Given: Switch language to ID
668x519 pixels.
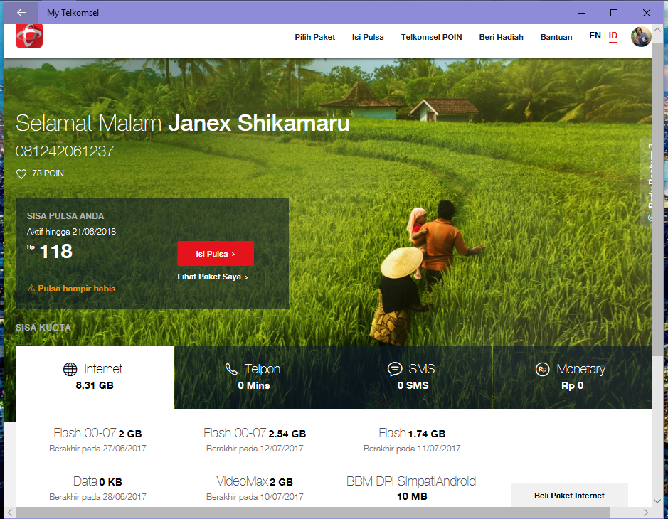Looking at the screenshot, I should click(x=613, y=36).
